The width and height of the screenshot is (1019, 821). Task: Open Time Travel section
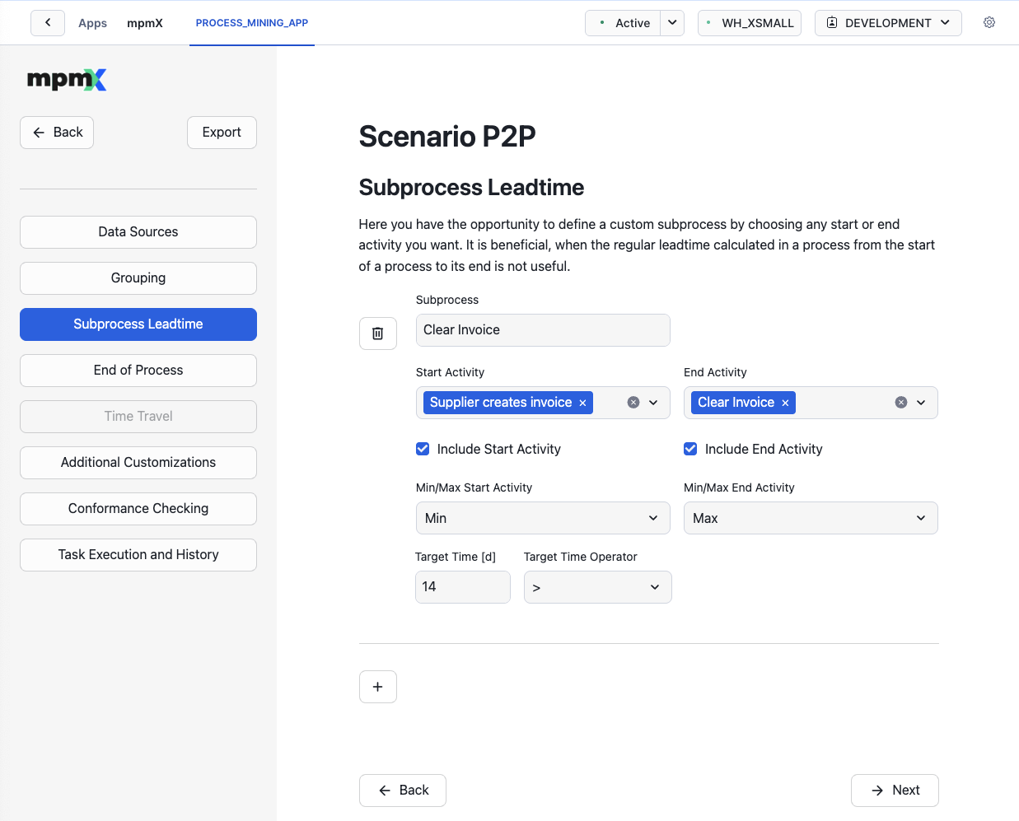tap(138, 417)
